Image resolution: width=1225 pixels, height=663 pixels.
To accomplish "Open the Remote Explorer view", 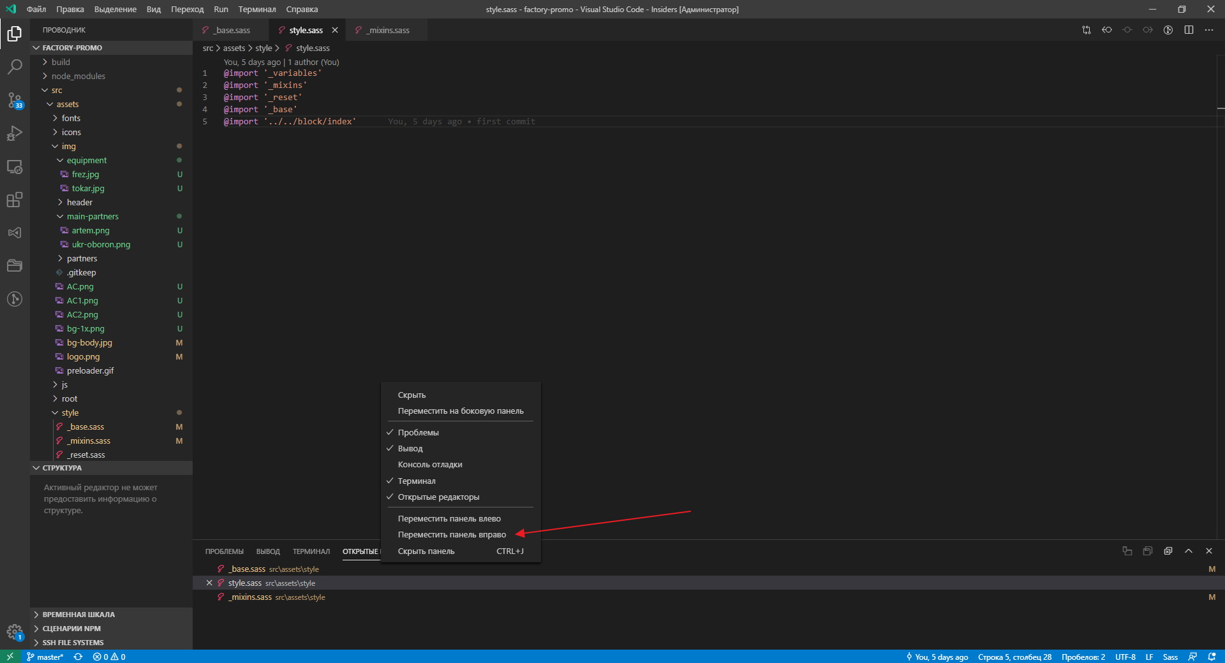I will [15, 167].
